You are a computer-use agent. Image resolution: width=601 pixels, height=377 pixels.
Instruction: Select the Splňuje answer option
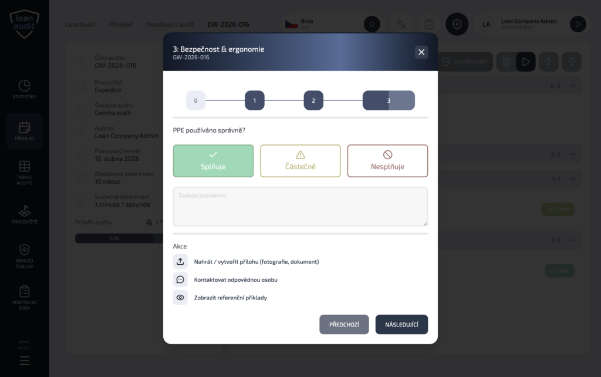tap(213, 161)
